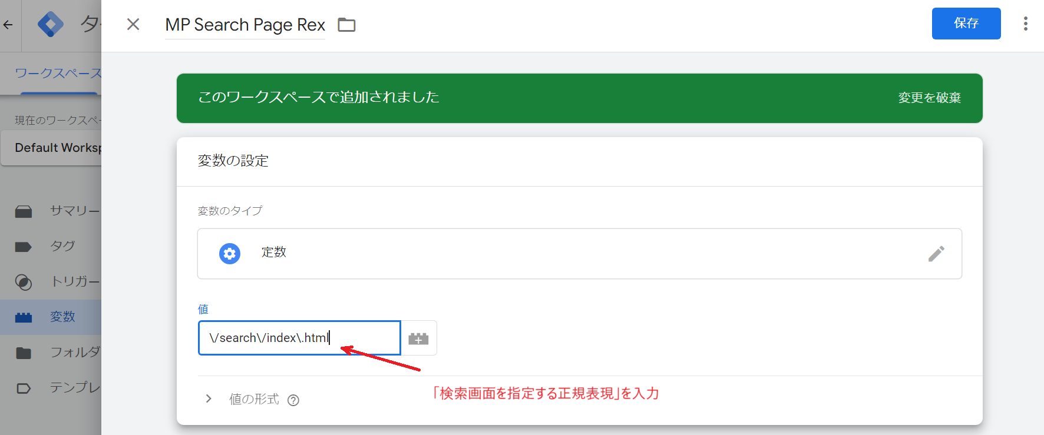This screenshot has width=1044, height=435.
Task: Open the テンプレート sidebar item
Action: point(51,387)
